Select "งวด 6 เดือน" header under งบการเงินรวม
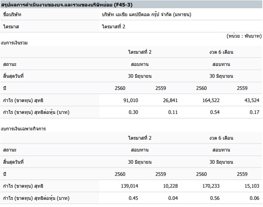This screenshot has width=263, height=207. 221,52
